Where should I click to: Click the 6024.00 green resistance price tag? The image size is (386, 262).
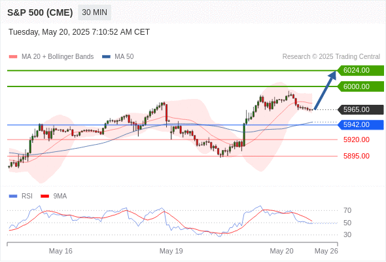[x=360, y=71]
